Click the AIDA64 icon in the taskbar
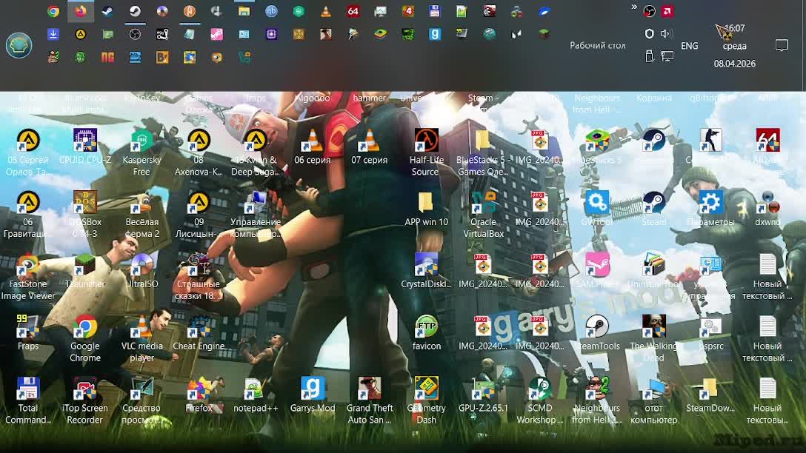 [353, 11]
